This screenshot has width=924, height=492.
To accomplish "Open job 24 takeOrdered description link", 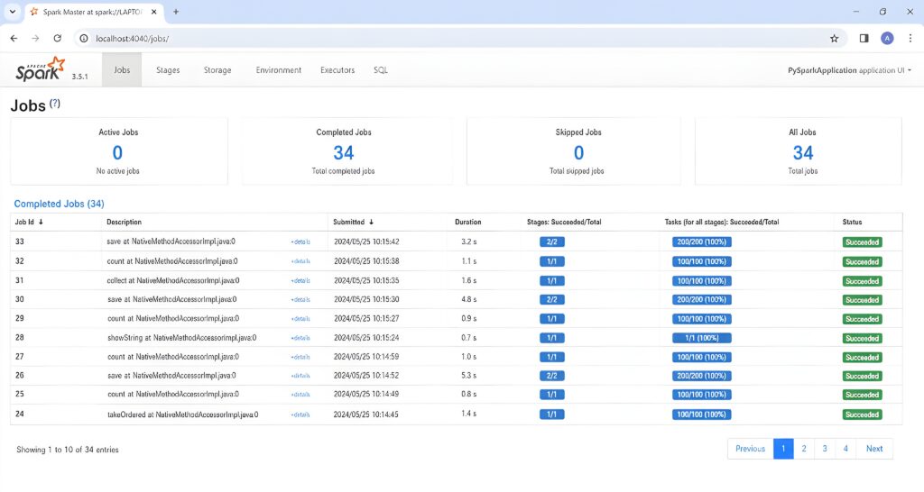I will click(182, 415).
